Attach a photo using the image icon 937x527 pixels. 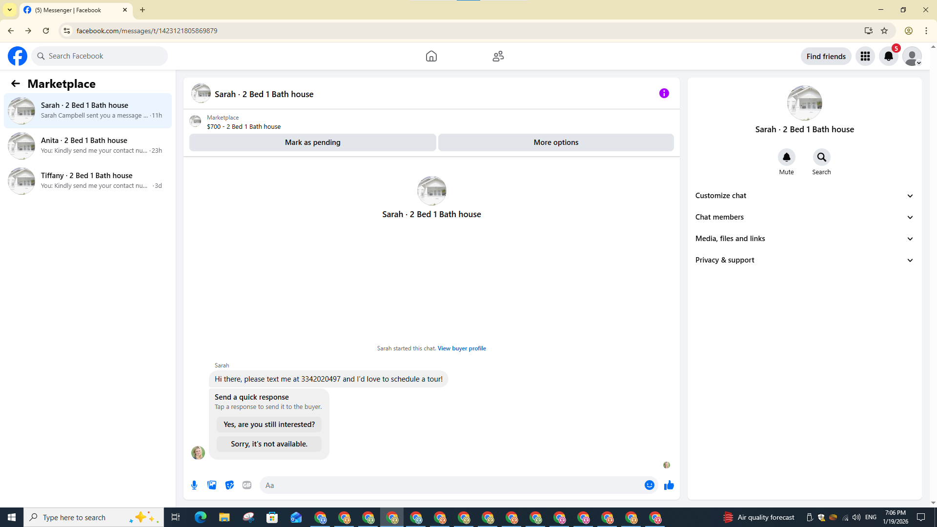(x=212, y=485)
